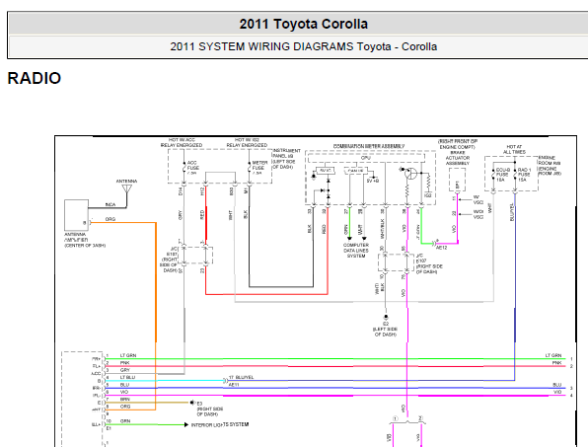588x447 pixels.
Task: Click 'INTERIOR LIGHTS SYSTEM' reference text
Action: 220,424
